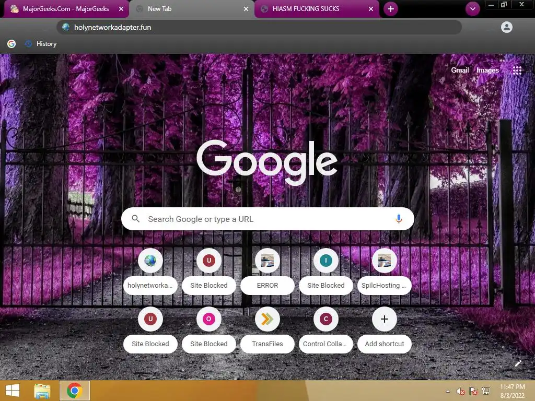Open the Google apps grid
535x401 pixels.
(517, 70)
